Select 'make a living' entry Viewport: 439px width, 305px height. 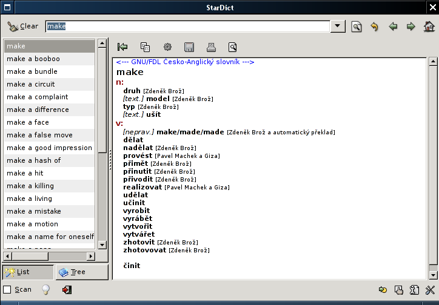coord(50,198)
